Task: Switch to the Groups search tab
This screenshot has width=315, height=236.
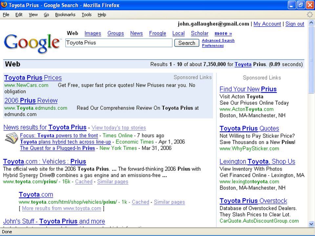Action: coord(116,33)
